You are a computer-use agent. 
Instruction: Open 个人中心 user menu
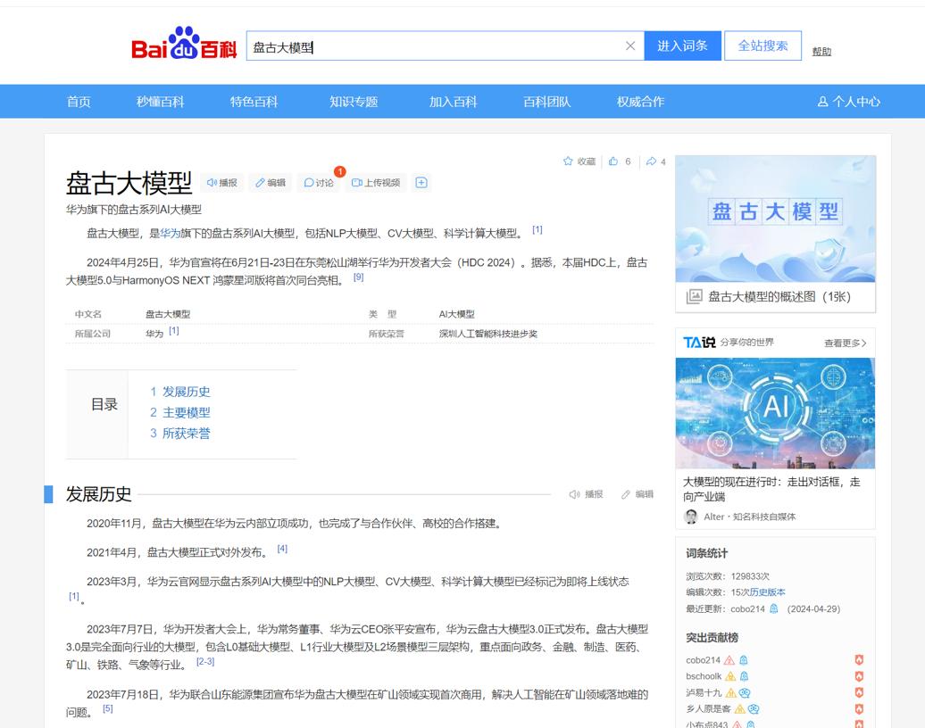pos(849,102)
